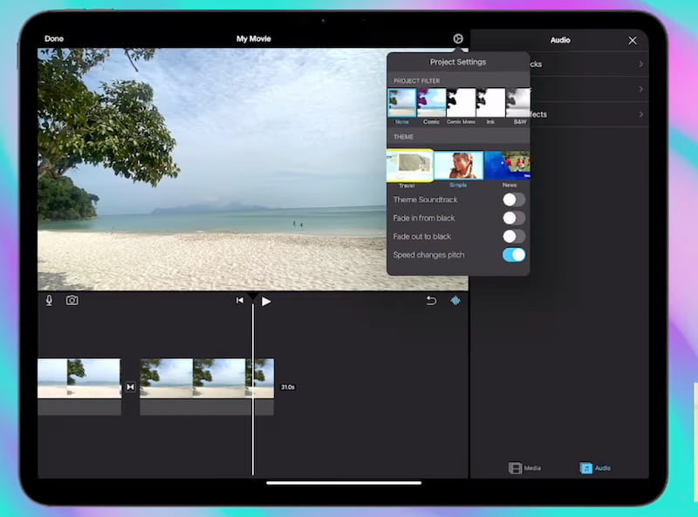The image size is (698, 517).
Task: Expand the second Audio panel row chevron
Action: (640, 89)
